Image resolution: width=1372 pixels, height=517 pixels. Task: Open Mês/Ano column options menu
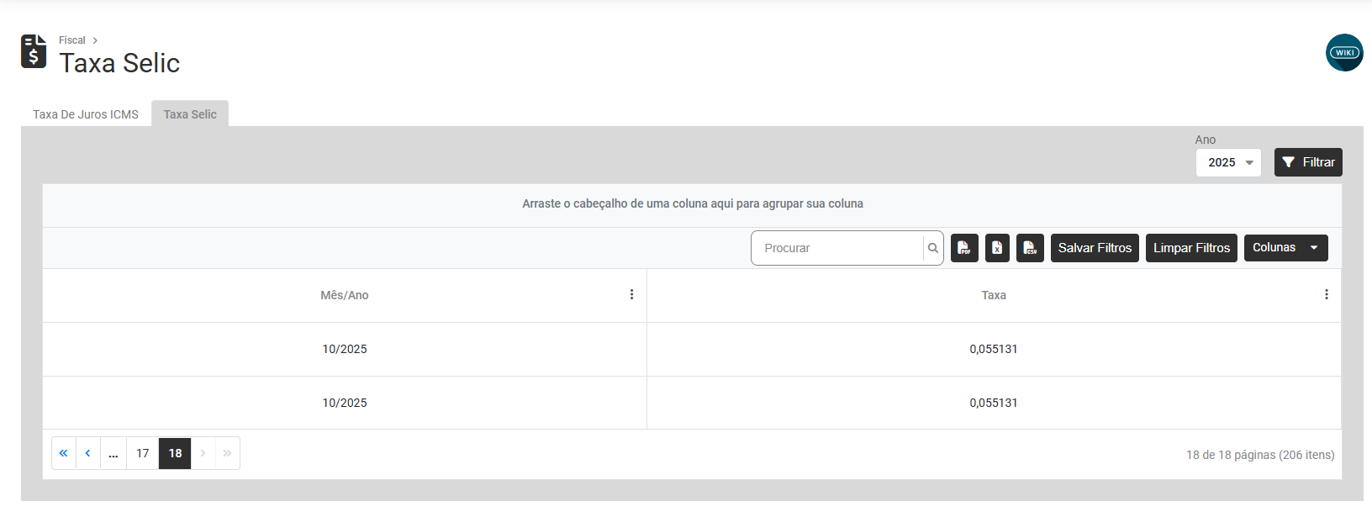tap(631, 295)
